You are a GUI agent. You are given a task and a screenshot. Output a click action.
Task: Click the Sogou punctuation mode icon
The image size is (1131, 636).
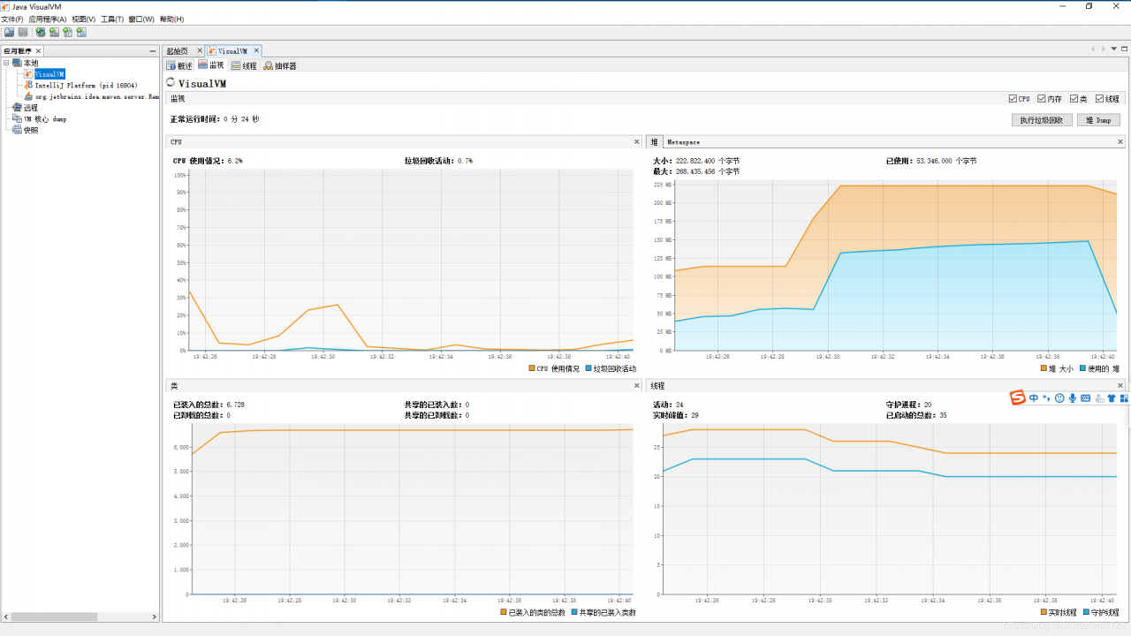click(1047, 398)
